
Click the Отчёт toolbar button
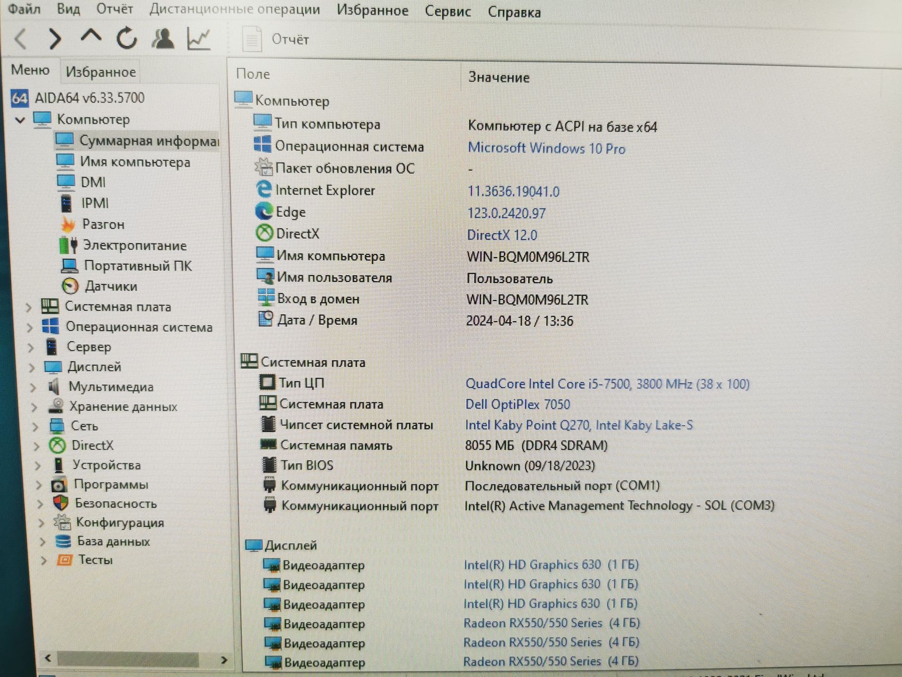point(276,39)
